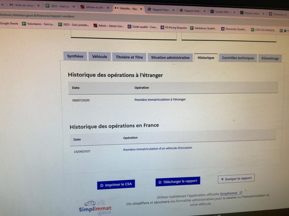Screen dimensions: 289x216
Task: Click the date 09/07/2020
Action: pos(81,100)
